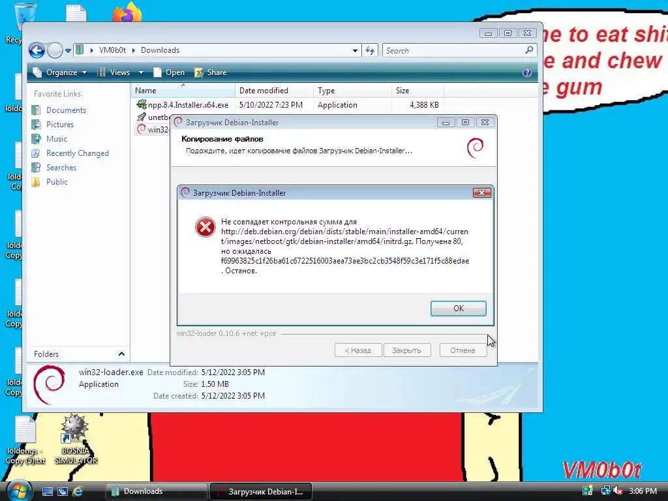Open Pictures favorite link
The image size is (668, 501).
pos(59,125)
